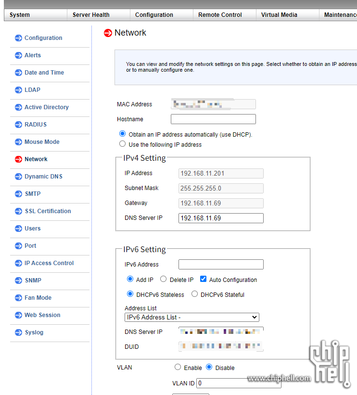Screen dimensions: 357x395
Task: Enable VLAN radio button
Action: (178, 367)
